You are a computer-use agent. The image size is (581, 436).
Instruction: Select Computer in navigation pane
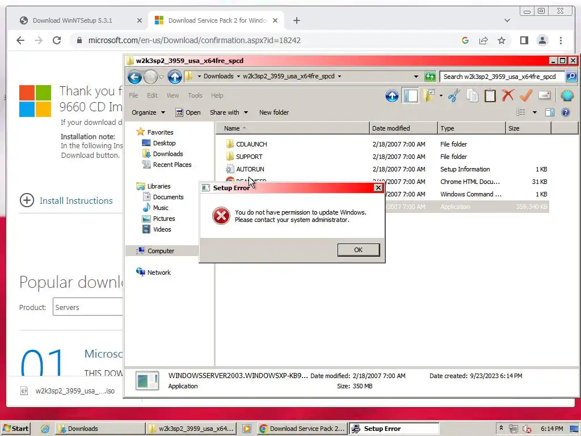pyautogui.click(x=161, y=251)
